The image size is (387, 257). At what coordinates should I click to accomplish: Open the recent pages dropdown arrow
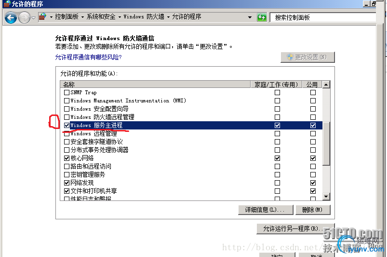tap(34, 18)
